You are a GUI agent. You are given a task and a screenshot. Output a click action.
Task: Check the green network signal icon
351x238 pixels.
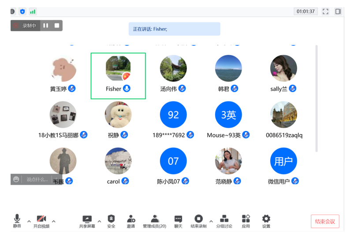(33, 11)
